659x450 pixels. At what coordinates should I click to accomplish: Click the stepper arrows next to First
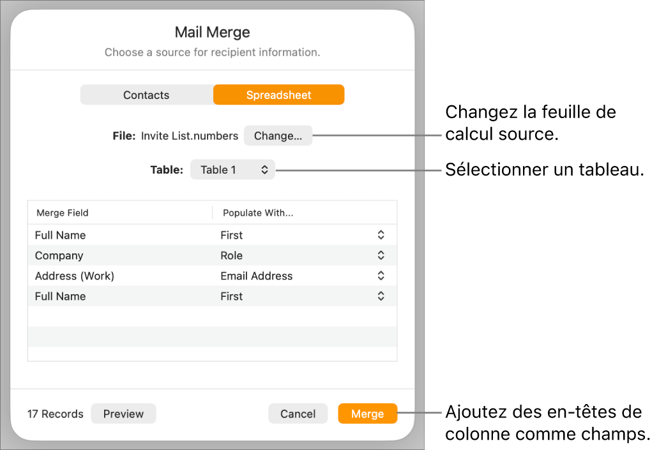[x=381, y=235]
